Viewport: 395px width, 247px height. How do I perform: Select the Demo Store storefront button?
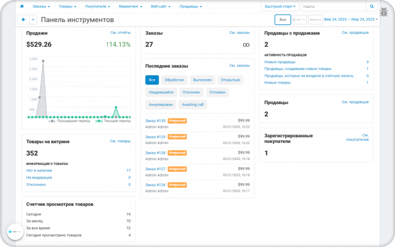point(315,20)
